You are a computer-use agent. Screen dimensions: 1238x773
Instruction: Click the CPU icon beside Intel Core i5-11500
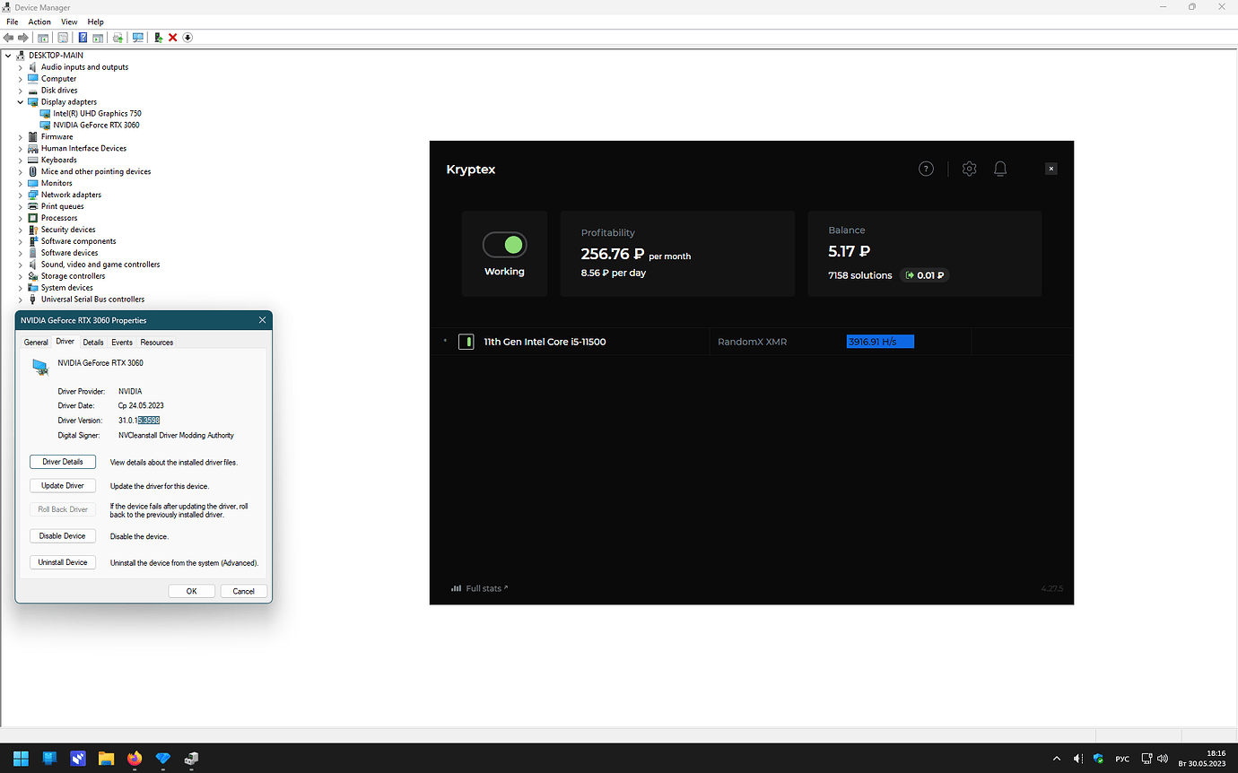click(466, 342)
